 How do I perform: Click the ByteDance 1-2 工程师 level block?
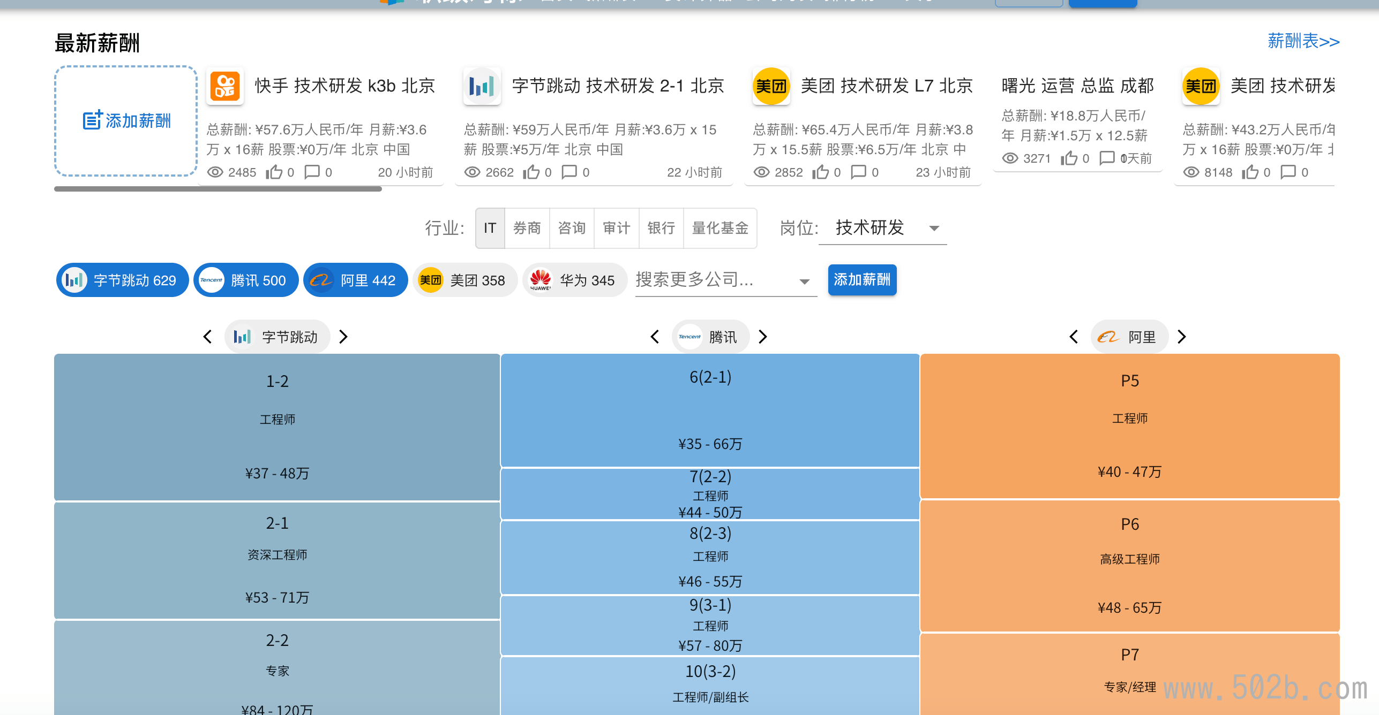(277, 427)
